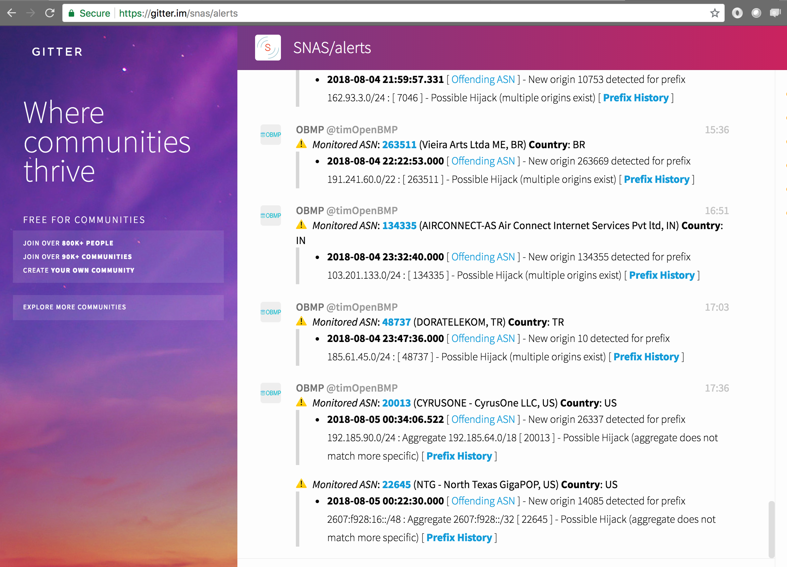Viewport: 787px width, 567px height.
Task: Click the chat pane vertical scrollbar thumb
Action: click(x=771, y=529)
